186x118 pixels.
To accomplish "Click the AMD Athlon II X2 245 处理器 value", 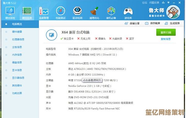I will pyautogui.click(x=87, y=63).
